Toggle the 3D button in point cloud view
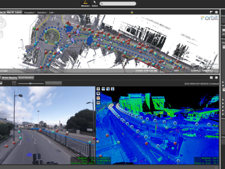The height and width of the screenshot is (169, 225). 98,103
